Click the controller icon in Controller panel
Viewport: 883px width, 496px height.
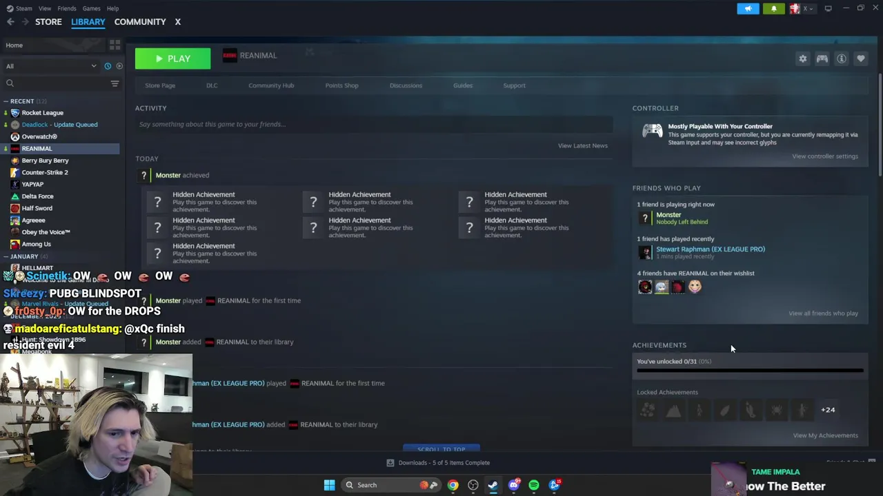pyautogui.click(x=652, y=131)
